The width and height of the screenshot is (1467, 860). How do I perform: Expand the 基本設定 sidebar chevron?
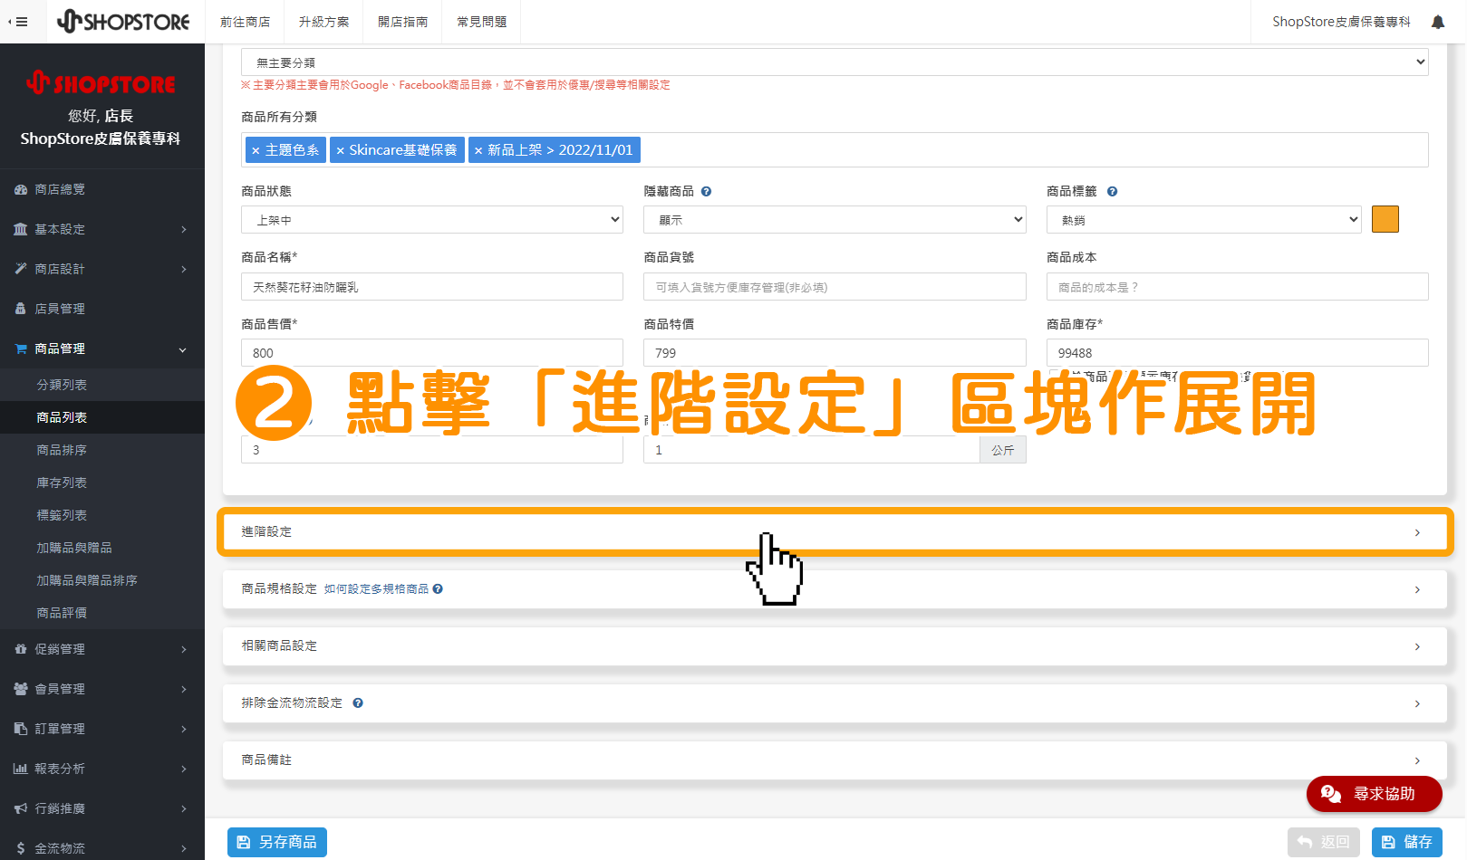[x=183, y=229]
